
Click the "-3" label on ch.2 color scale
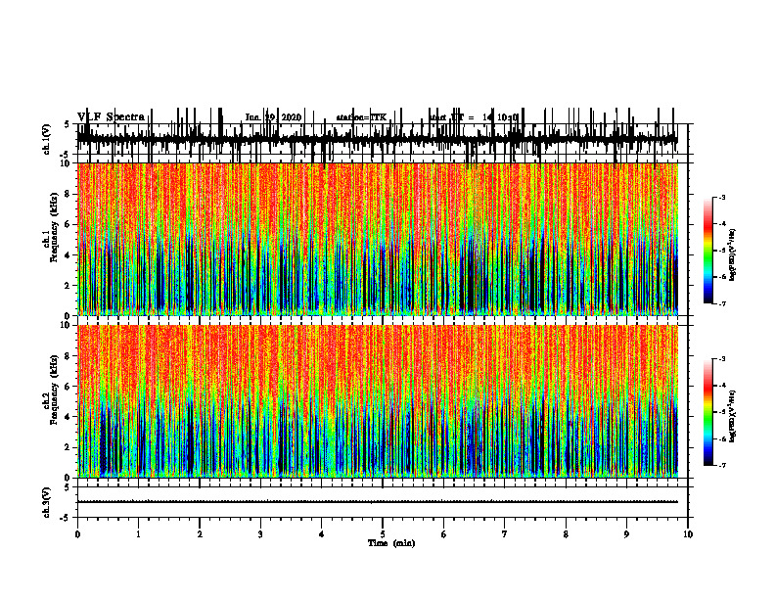pyautogui.click(x=721, y=359)
